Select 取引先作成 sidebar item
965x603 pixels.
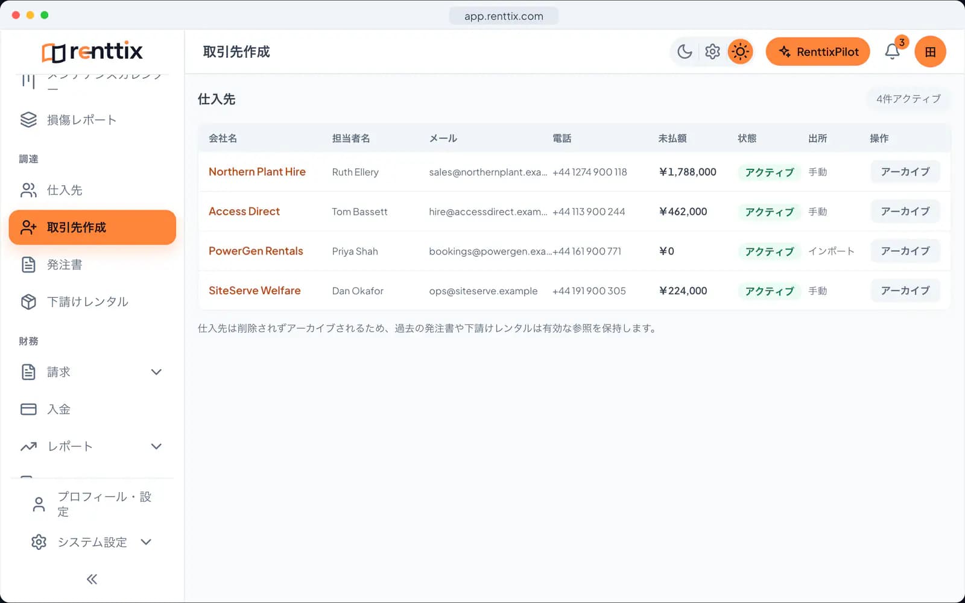[92, 227]
